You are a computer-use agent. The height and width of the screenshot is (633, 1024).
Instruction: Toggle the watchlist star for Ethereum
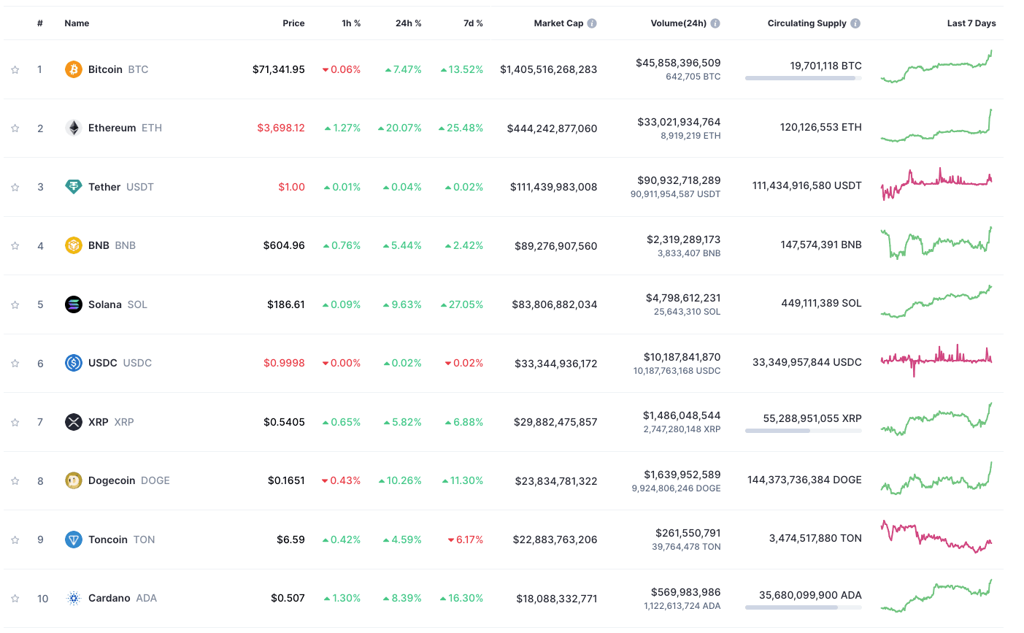coord(15,128)
